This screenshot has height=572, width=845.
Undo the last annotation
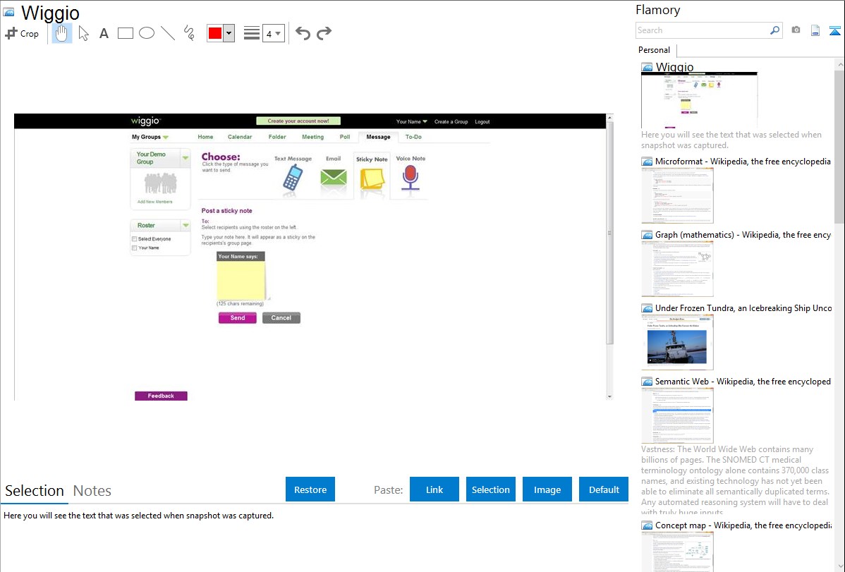[303, 33]
